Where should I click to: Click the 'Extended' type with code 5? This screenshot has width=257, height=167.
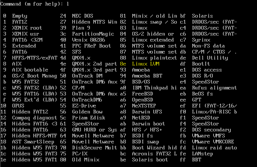[24, 46]
